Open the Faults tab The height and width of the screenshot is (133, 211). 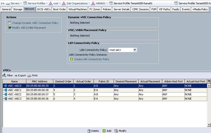(x=176, y=9)
